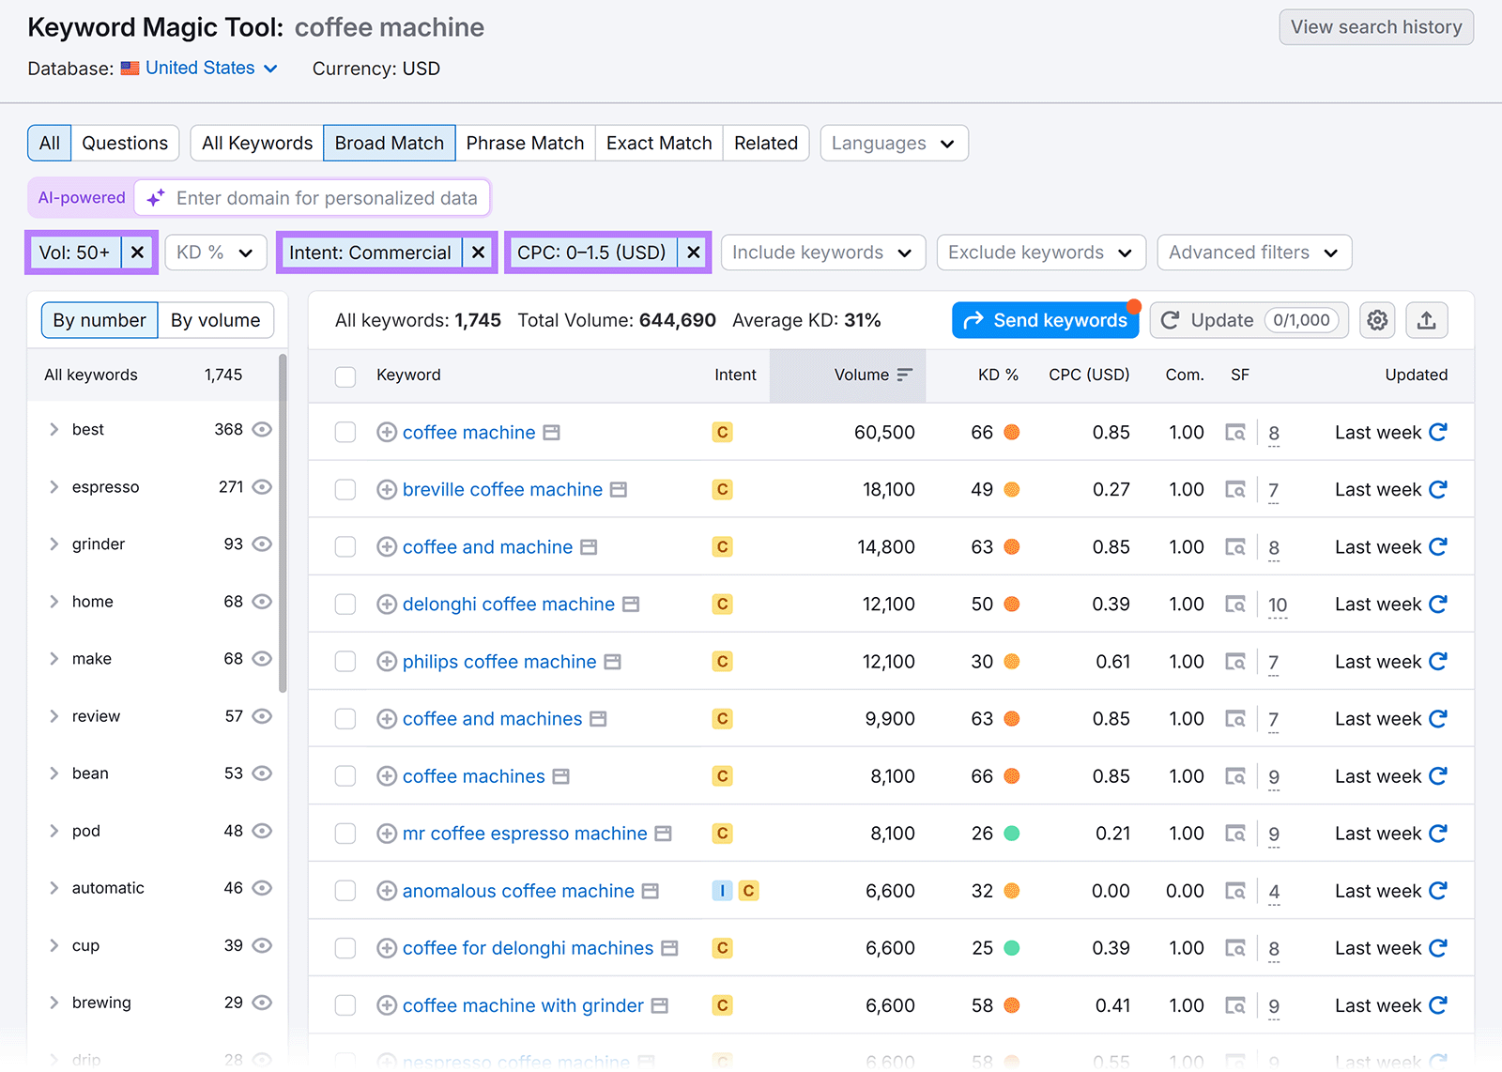Expand the Advanced filters dropdown
Screen dimensions: 1502x1072
coord(1254,252)
